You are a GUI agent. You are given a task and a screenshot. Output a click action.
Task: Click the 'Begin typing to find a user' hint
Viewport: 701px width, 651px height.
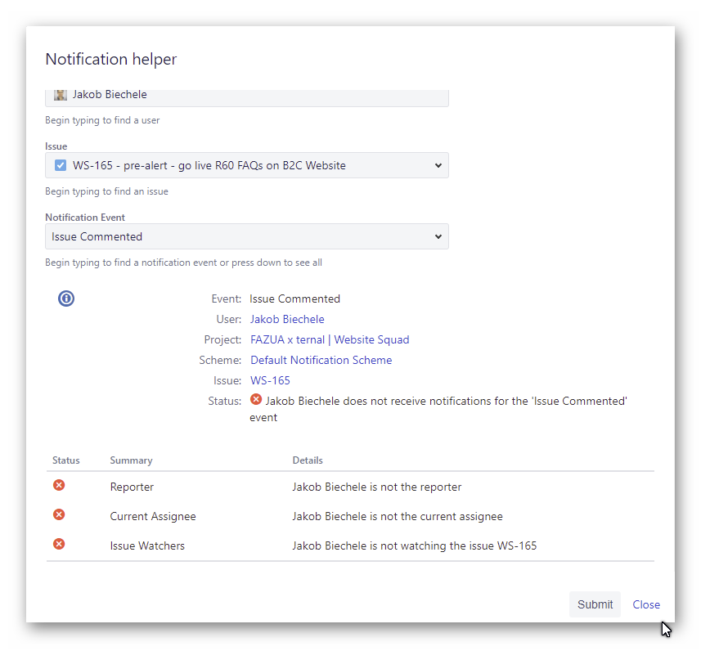(102, 120)
